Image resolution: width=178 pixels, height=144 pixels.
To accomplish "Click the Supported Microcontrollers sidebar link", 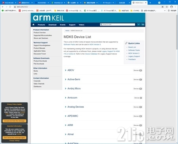I will [43, 35].
